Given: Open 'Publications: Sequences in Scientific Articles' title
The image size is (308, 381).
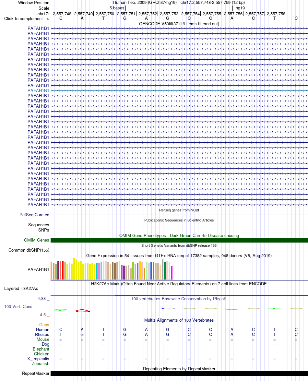Looking at the screenshot, I should (179, 220).
